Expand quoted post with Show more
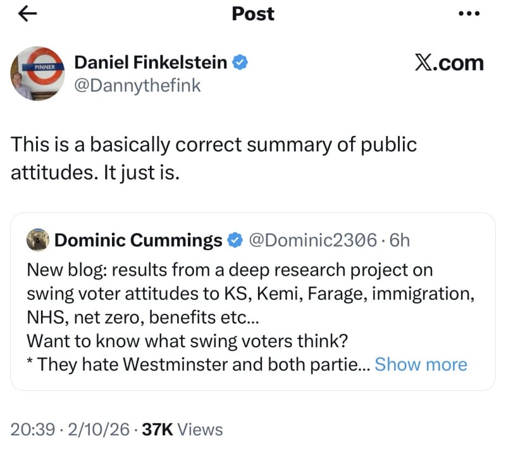 (421, 364)
